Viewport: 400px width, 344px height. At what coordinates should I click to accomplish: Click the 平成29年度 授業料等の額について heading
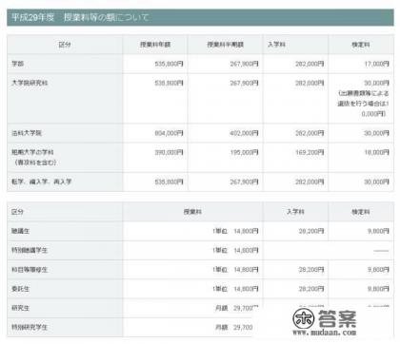pyautogui.click(x=80, y=17)
